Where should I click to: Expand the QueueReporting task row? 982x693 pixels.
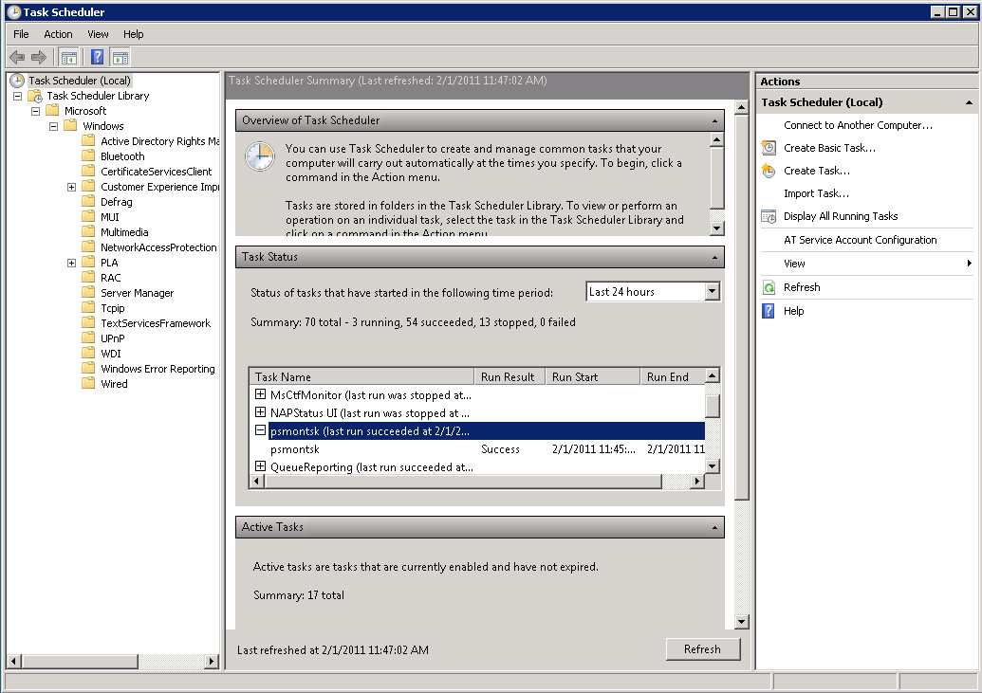(x=261, y=466)
